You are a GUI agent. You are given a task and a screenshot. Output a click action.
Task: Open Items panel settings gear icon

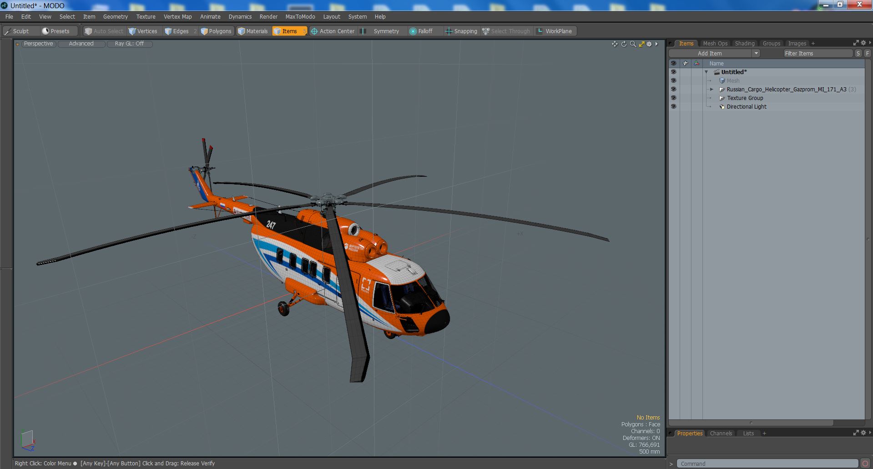click(863, 43)
